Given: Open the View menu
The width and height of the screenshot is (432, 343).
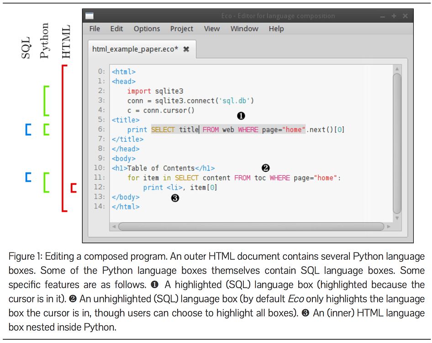Looking at the screenshot, I should 212,28.
